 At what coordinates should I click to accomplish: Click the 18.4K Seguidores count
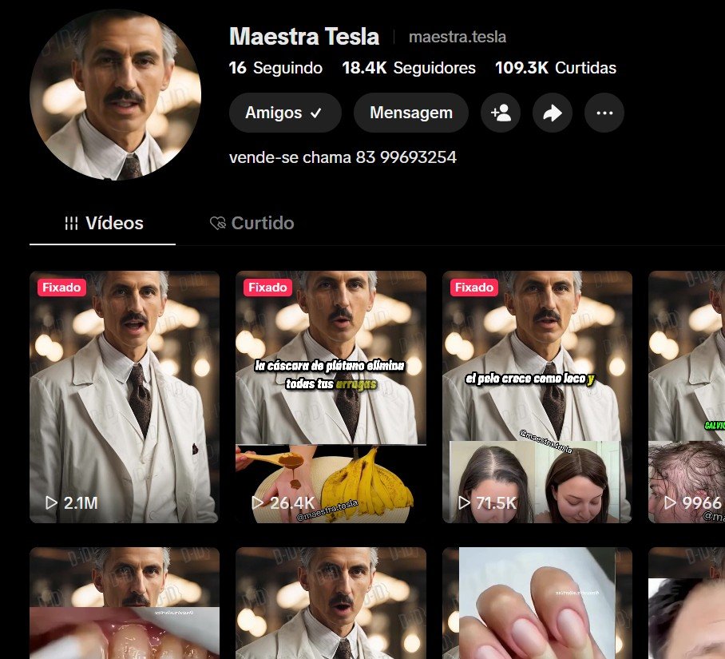click(x=408, y=69)
